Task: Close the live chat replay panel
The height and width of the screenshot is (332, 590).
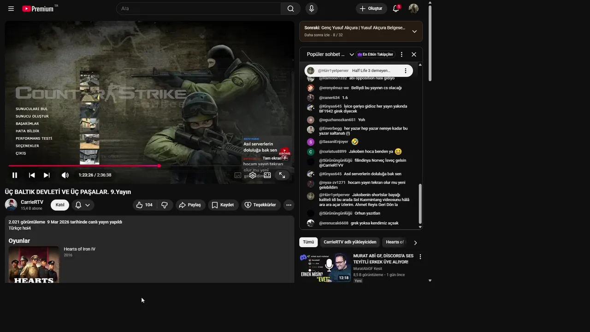Action: coord(414,54)
